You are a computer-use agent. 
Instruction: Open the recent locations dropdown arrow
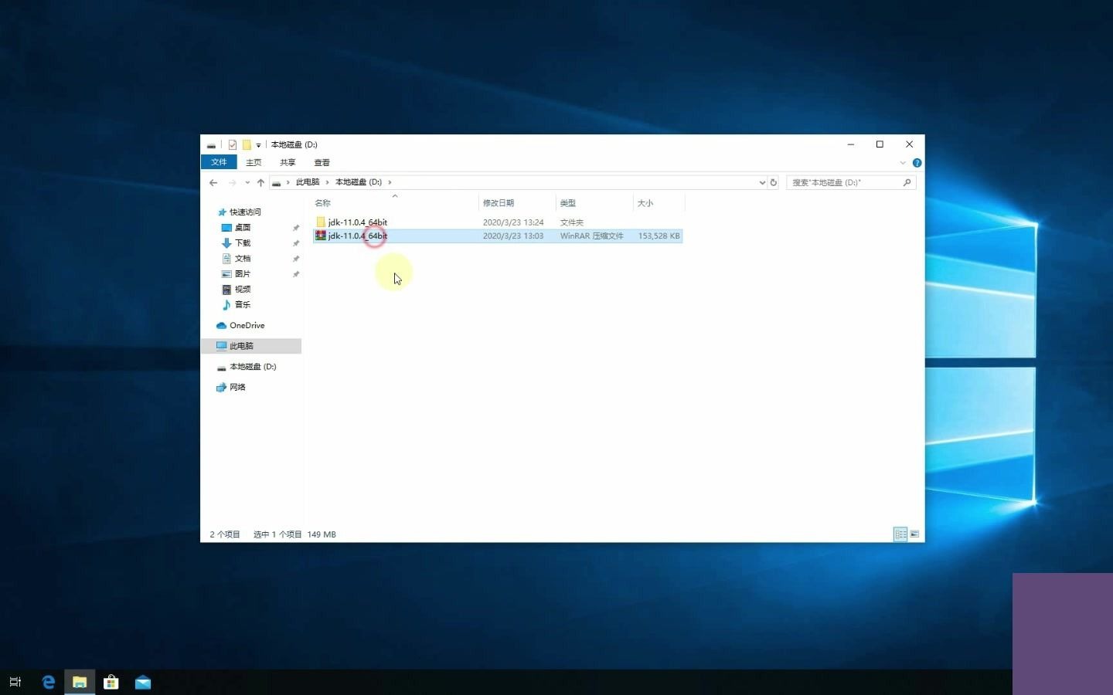pos(247,182)
